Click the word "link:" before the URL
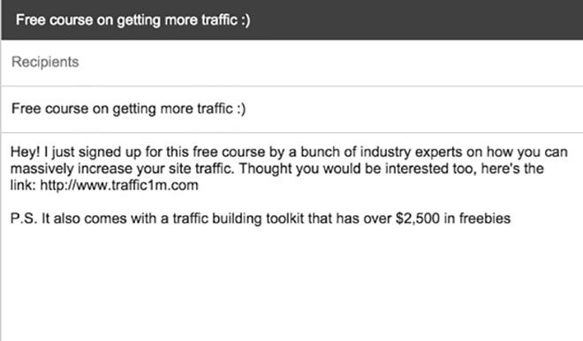The height and width of the screenshot is (341, 583). 23,185
